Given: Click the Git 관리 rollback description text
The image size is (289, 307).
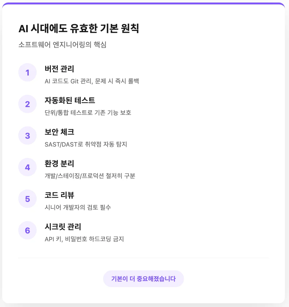Looking at the screenshot, I should [91, 81].
